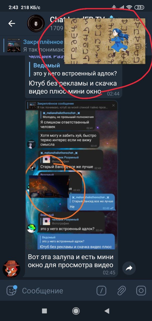Tap the Android home circle button
152x321 pixels.
[x=76, y=311]
